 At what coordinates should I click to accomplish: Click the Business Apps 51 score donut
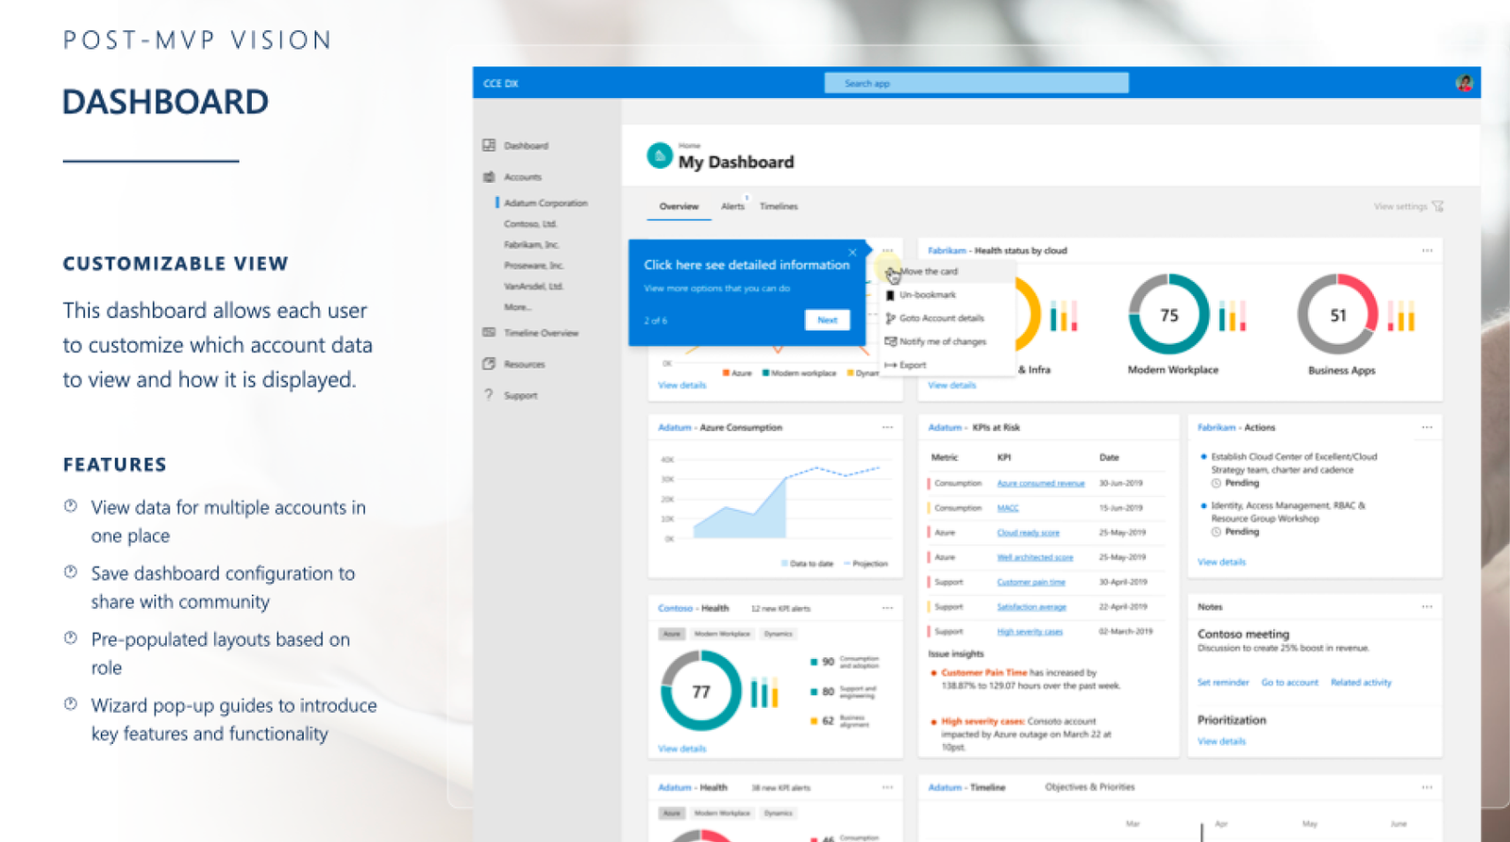coord(1337,315)
